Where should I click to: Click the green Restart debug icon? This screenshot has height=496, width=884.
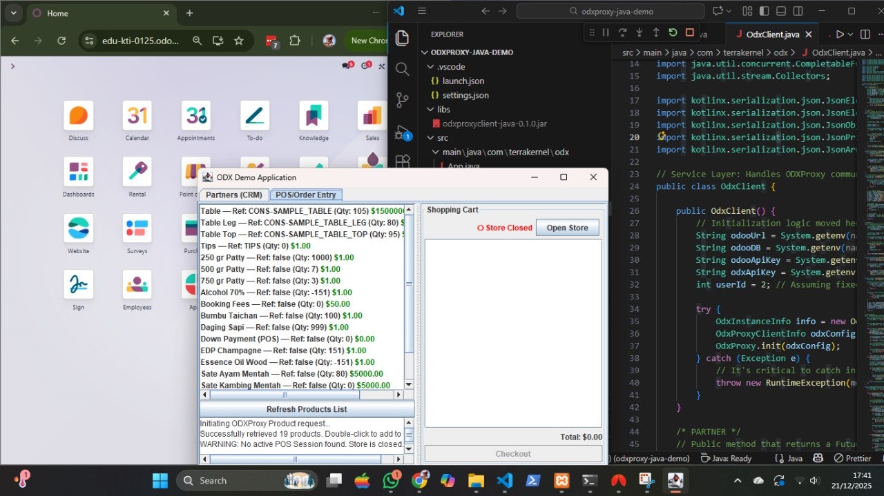(673, 32)
